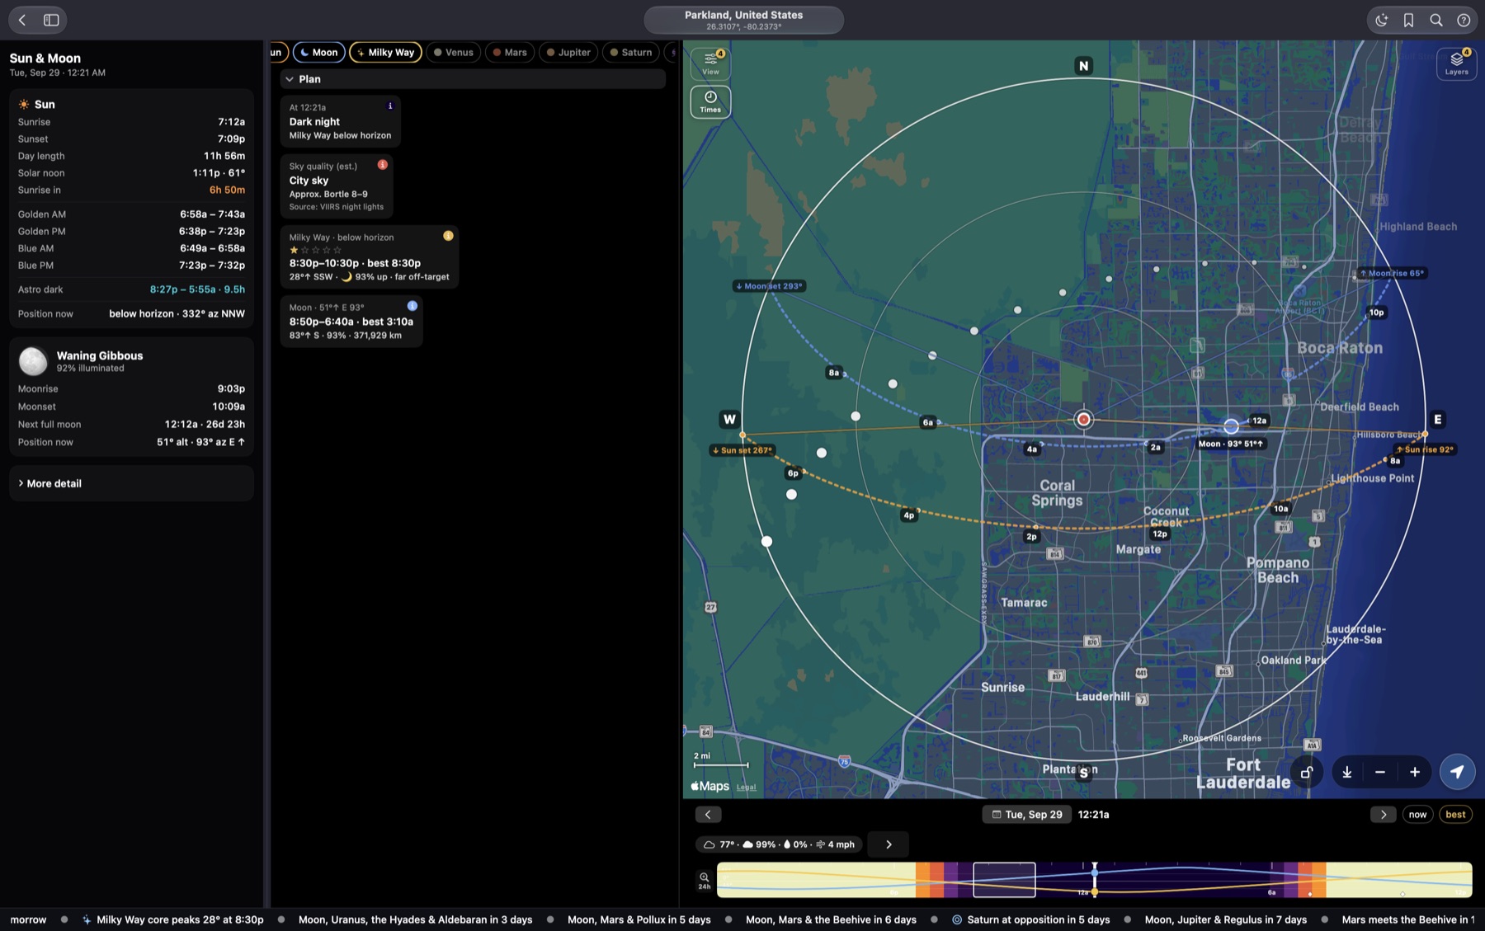Screen dimensions: 1485x931
Task: Click the Parkland, United States location field
Action: [743, 20]
